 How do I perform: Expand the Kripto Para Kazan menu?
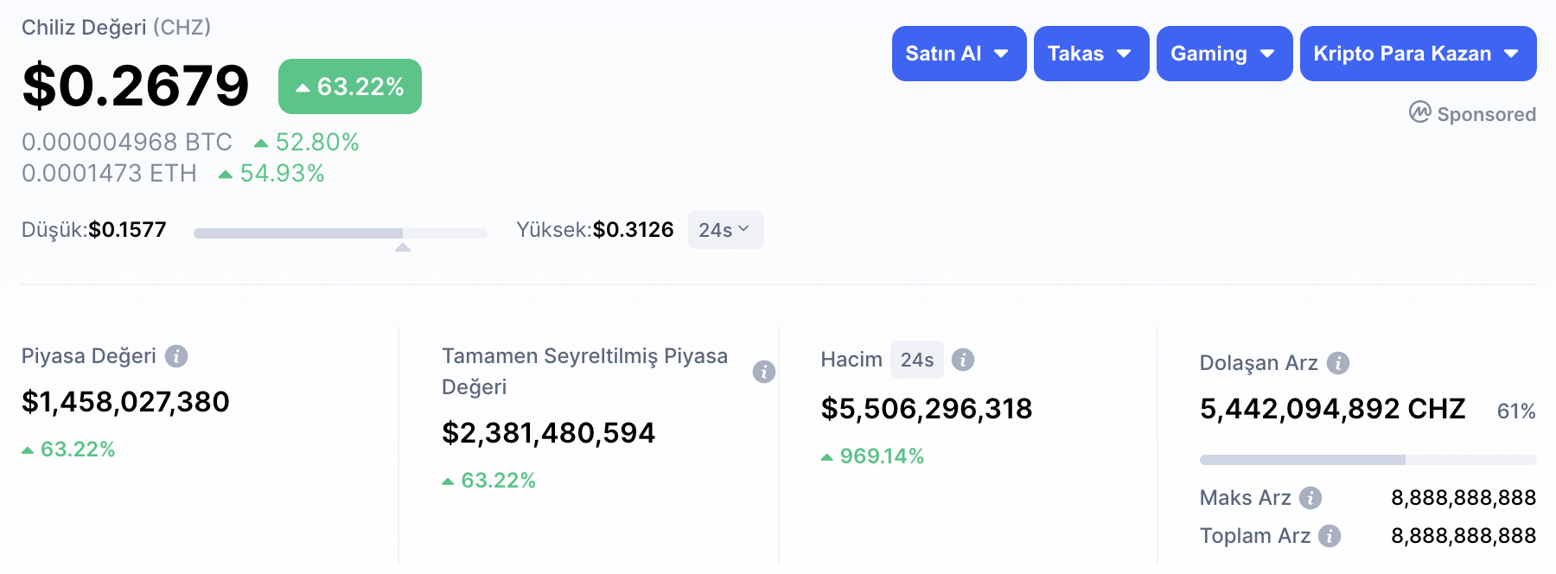point(1418,54)
